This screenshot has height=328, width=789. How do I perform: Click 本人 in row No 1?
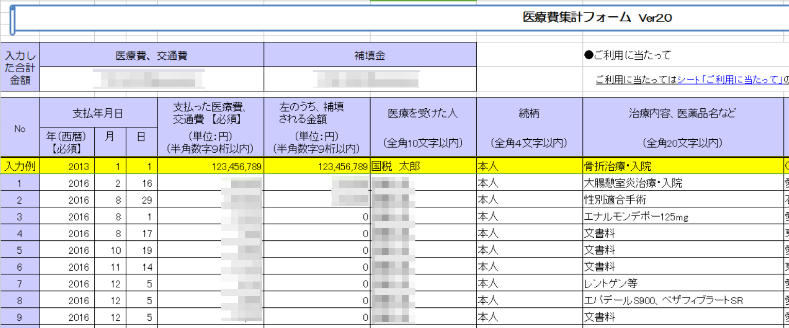529,183
